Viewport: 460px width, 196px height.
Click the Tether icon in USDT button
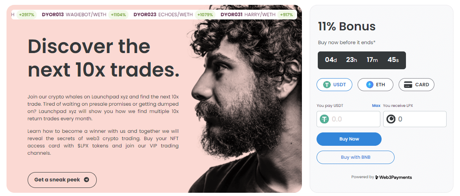click(x=327, y=85)
